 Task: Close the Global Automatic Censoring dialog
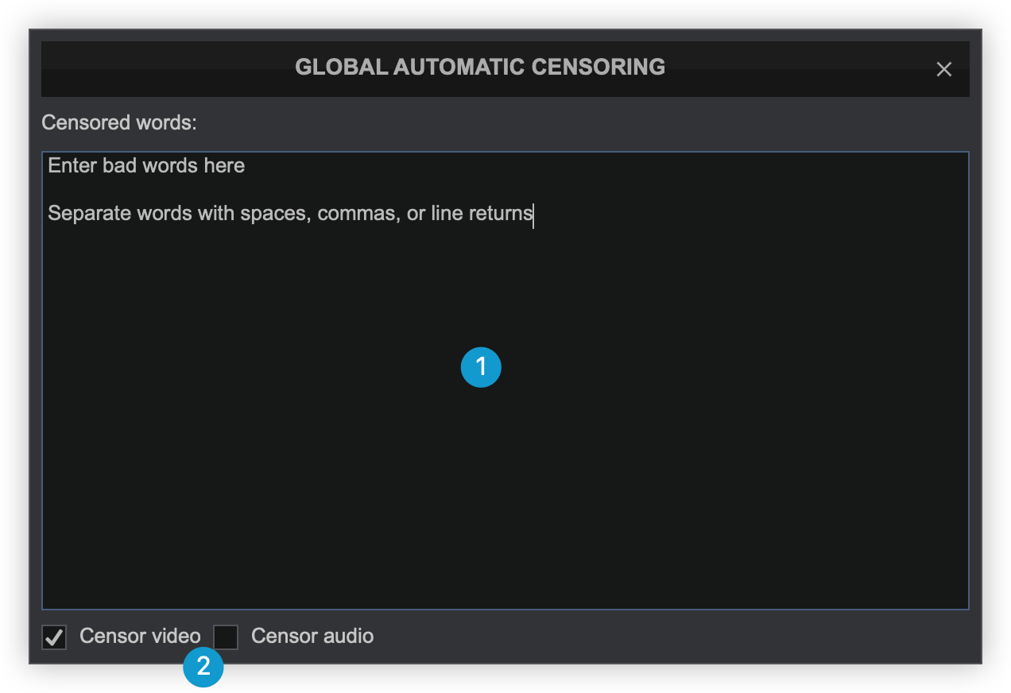click(943, 69)
